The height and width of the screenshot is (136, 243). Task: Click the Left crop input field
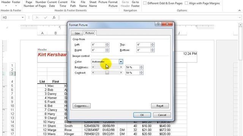click(98, 45)
